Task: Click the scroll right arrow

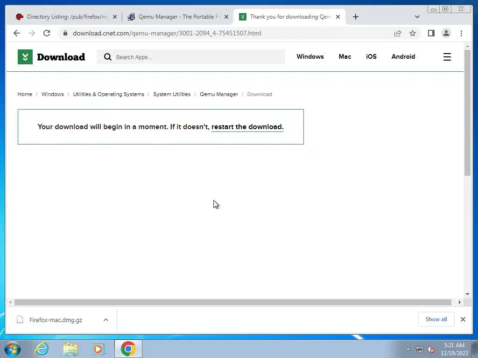Action: point(459,302)
